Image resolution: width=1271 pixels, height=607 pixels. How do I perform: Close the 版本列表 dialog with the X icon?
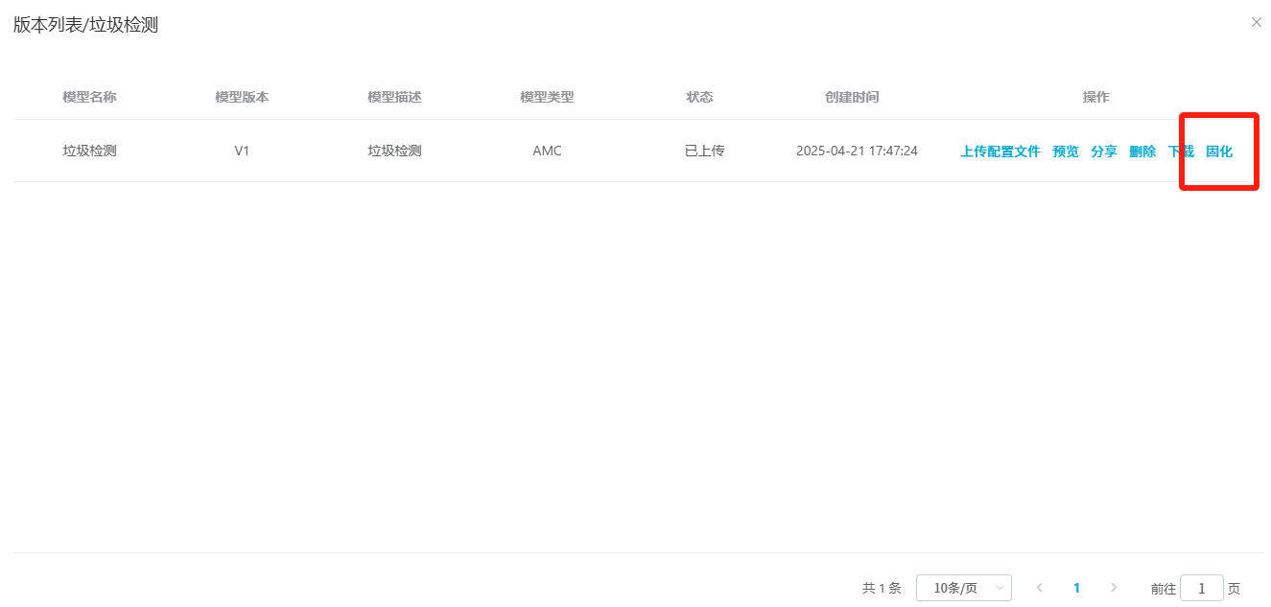(x=1256, y=22)
